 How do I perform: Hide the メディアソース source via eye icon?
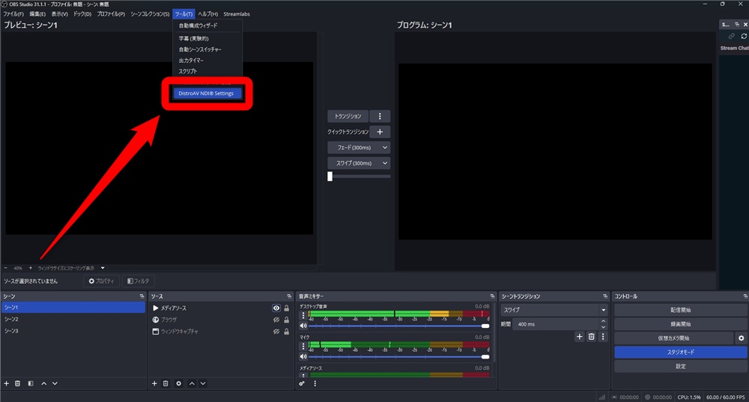pos(276,308)
